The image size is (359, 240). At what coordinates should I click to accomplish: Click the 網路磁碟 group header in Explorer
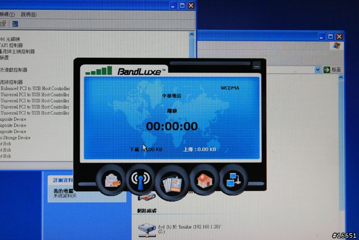147,211
